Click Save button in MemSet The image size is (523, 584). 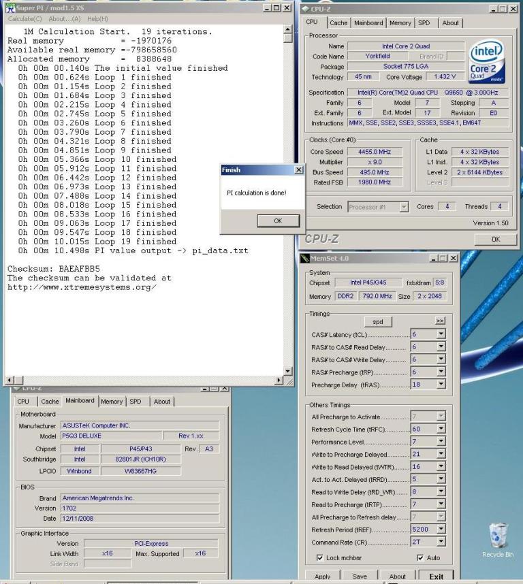[x=360, y=576]
